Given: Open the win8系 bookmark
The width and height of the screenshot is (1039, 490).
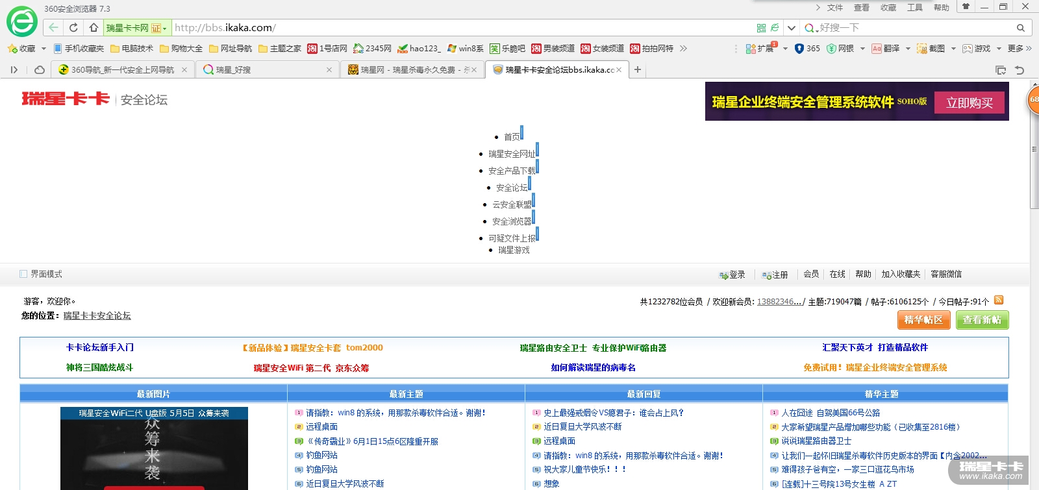Looking at the screenshot, I should click(466, 48).
